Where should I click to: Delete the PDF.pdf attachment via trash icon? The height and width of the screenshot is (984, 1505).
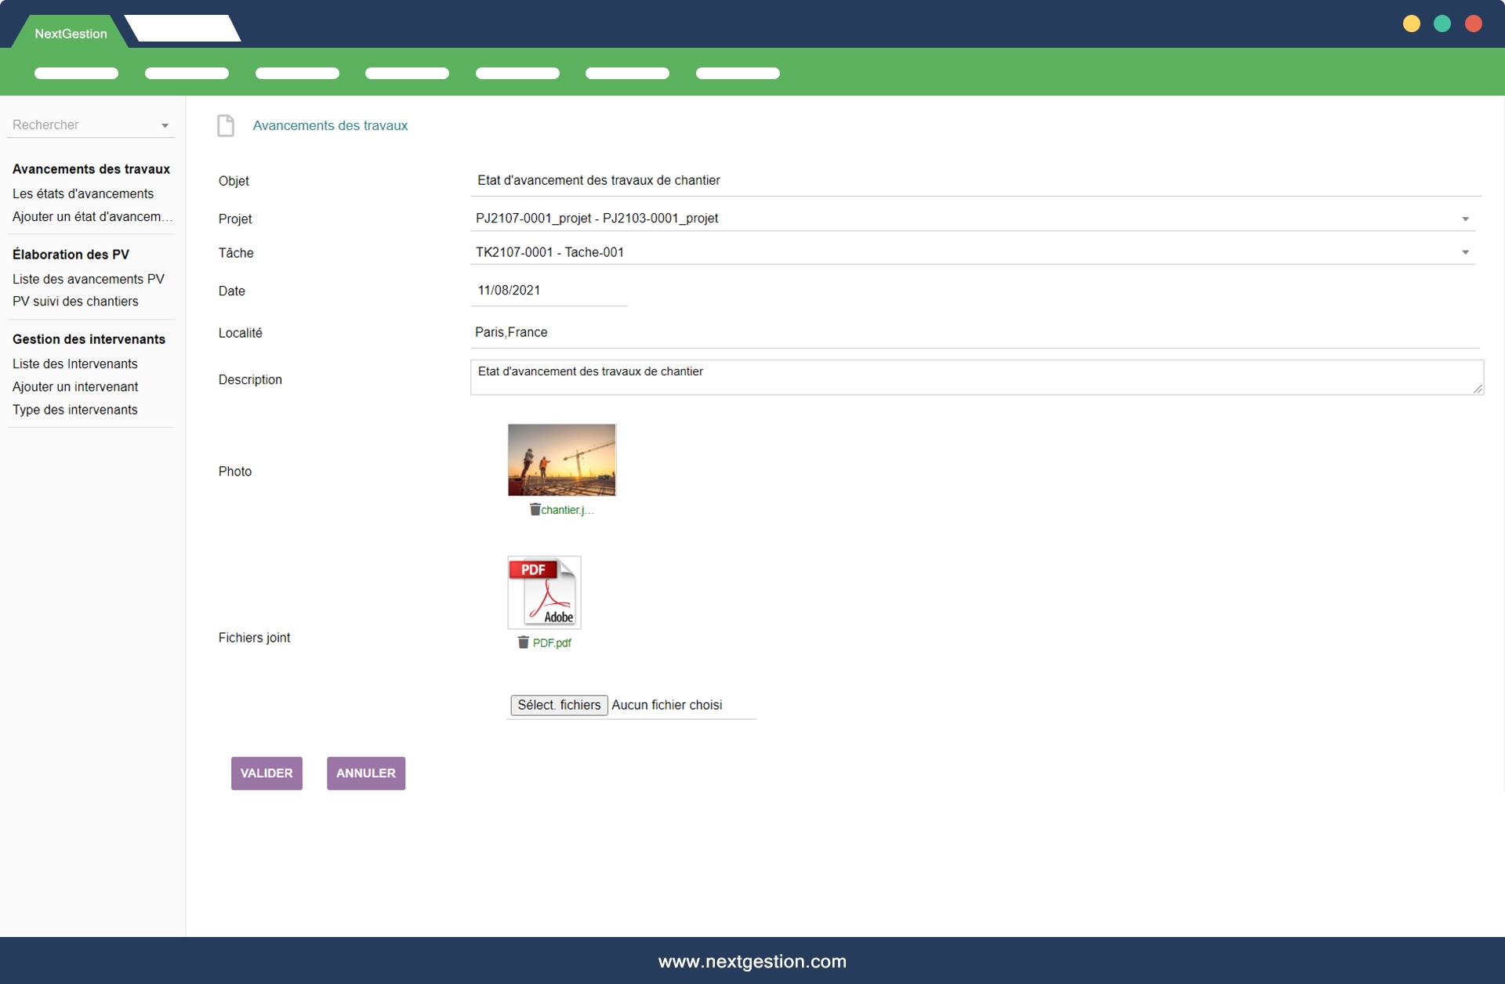523,642
